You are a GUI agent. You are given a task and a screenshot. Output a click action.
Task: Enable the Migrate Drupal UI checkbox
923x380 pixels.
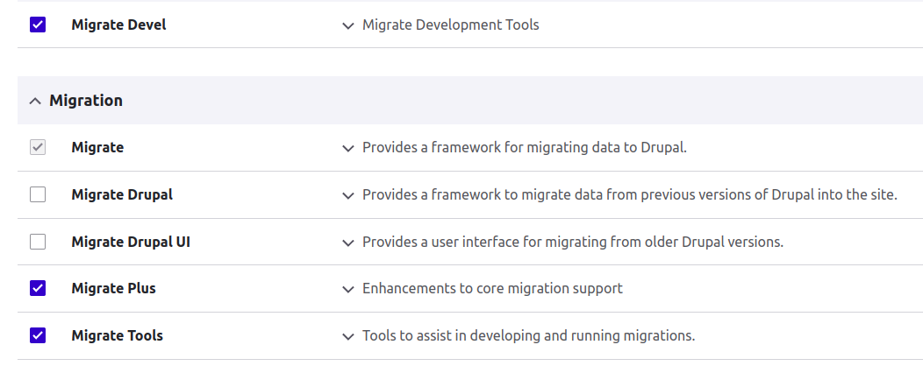(38, 242)
